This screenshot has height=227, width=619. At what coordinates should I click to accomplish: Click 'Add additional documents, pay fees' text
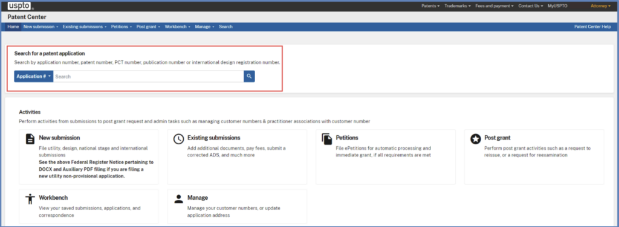point(236,152)
